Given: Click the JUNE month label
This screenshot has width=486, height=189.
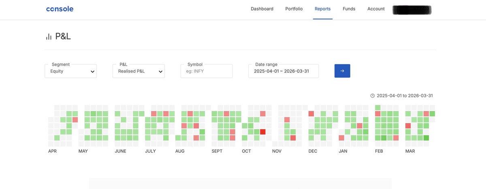Looking at the screenshot, I should 120,151.
